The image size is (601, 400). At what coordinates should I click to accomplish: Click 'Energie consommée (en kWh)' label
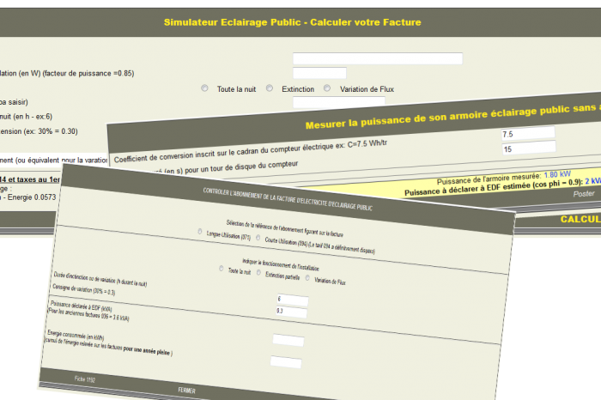(x=76, y=335)
